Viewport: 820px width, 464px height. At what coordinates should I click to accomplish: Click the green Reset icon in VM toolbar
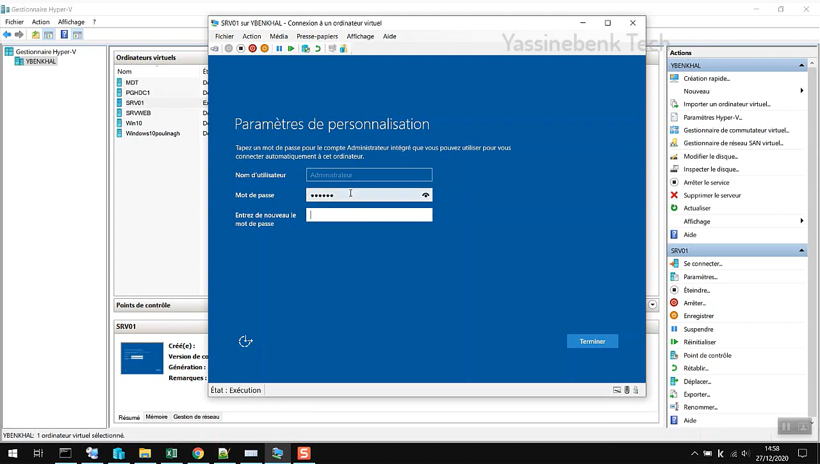(291, 49)
